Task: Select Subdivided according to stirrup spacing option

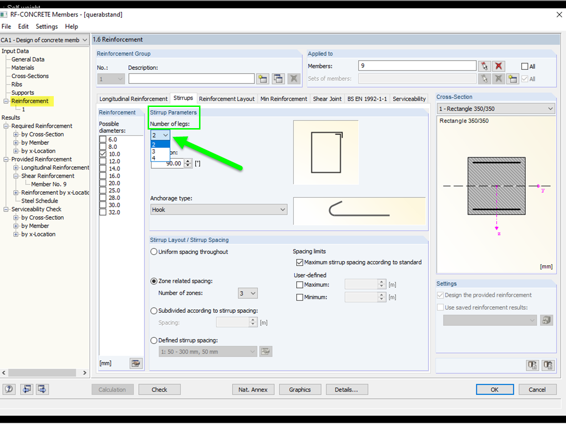Action: (154, 311)
